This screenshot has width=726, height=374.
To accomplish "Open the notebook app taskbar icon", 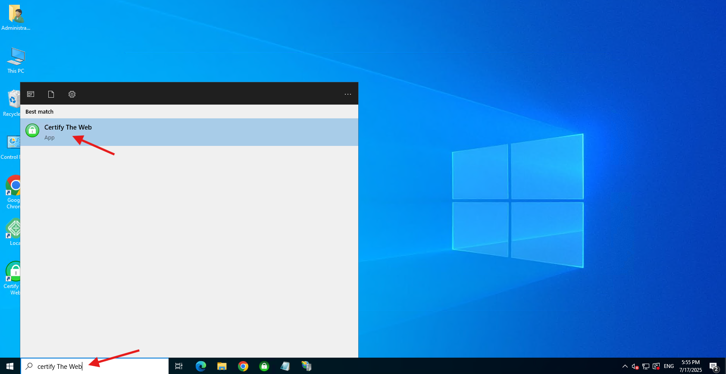I will click(285, 366).
